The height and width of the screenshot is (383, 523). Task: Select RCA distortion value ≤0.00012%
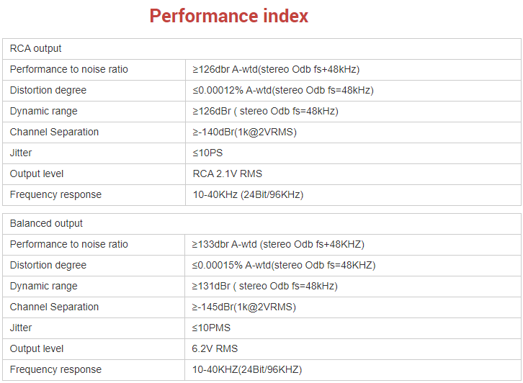pos(282,91)
